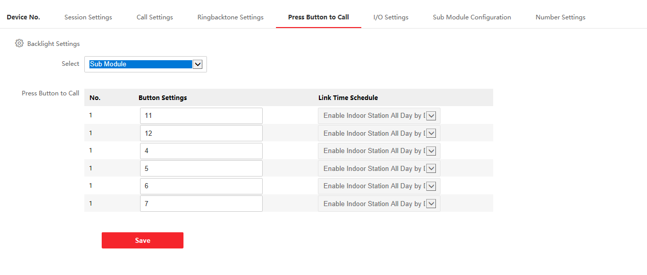The width and height of the screenshot is (647, 275).
Task: Click the button settings field containing 11
Action: (x=201, y=116)
